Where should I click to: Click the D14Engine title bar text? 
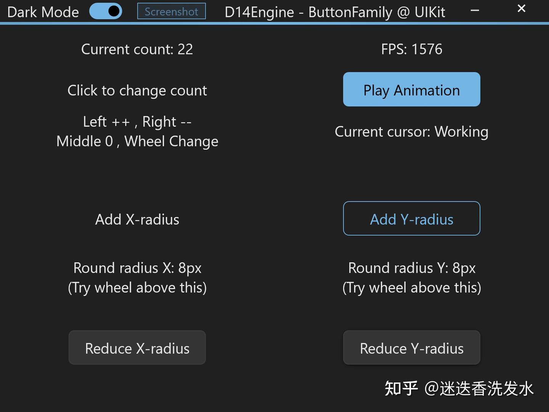tap(335, 12)
